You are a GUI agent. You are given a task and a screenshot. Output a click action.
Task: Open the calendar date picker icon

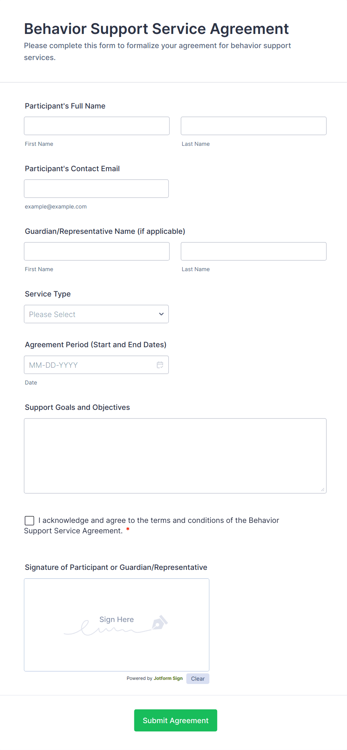[x=160, y=365]
